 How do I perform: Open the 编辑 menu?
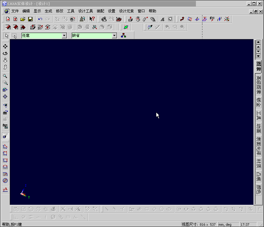pyautogui.click(x=26, y=11)
